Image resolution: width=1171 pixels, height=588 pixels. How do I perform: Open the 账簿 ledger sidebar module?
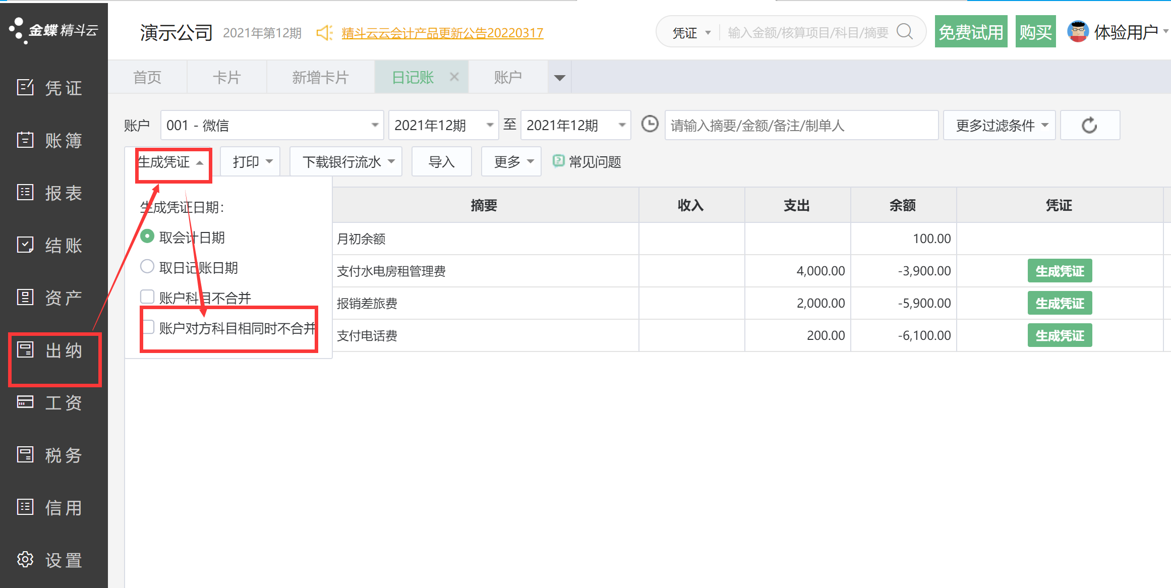coord(50,141)
